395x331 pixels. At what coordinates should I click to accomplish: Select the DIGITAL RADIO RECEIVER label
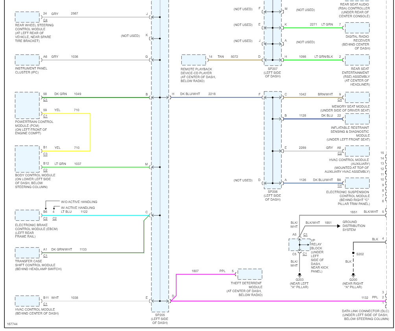click(x=356, y=42)
